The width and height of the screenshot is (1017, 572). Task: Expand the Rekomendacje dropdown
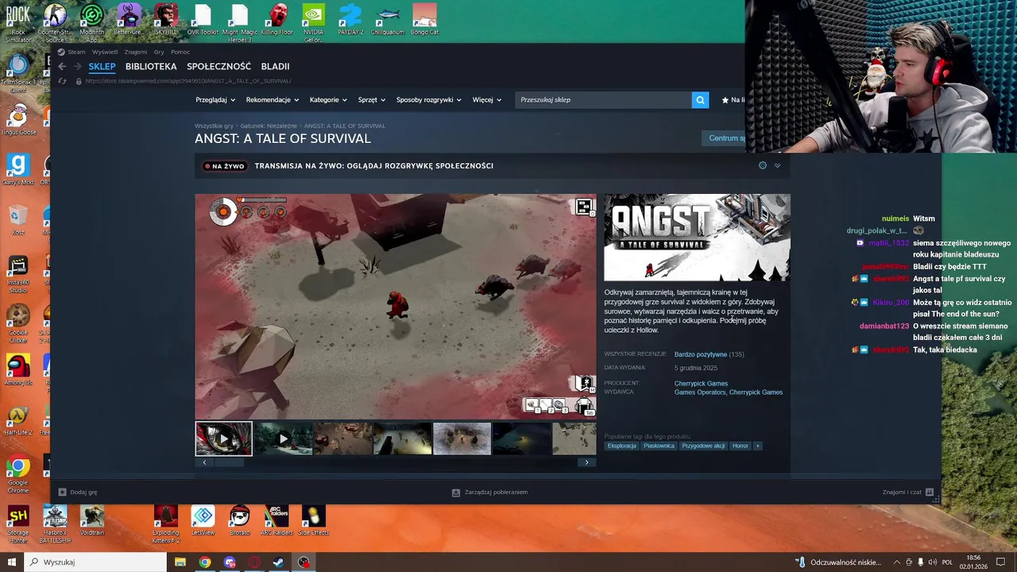coord(272,100)
